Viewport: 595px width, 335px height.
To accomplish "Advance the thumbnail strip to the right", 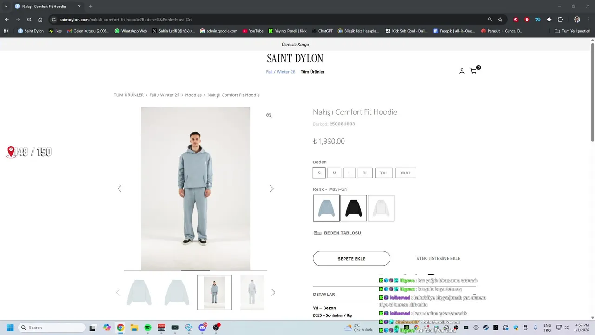I will 273,293.
